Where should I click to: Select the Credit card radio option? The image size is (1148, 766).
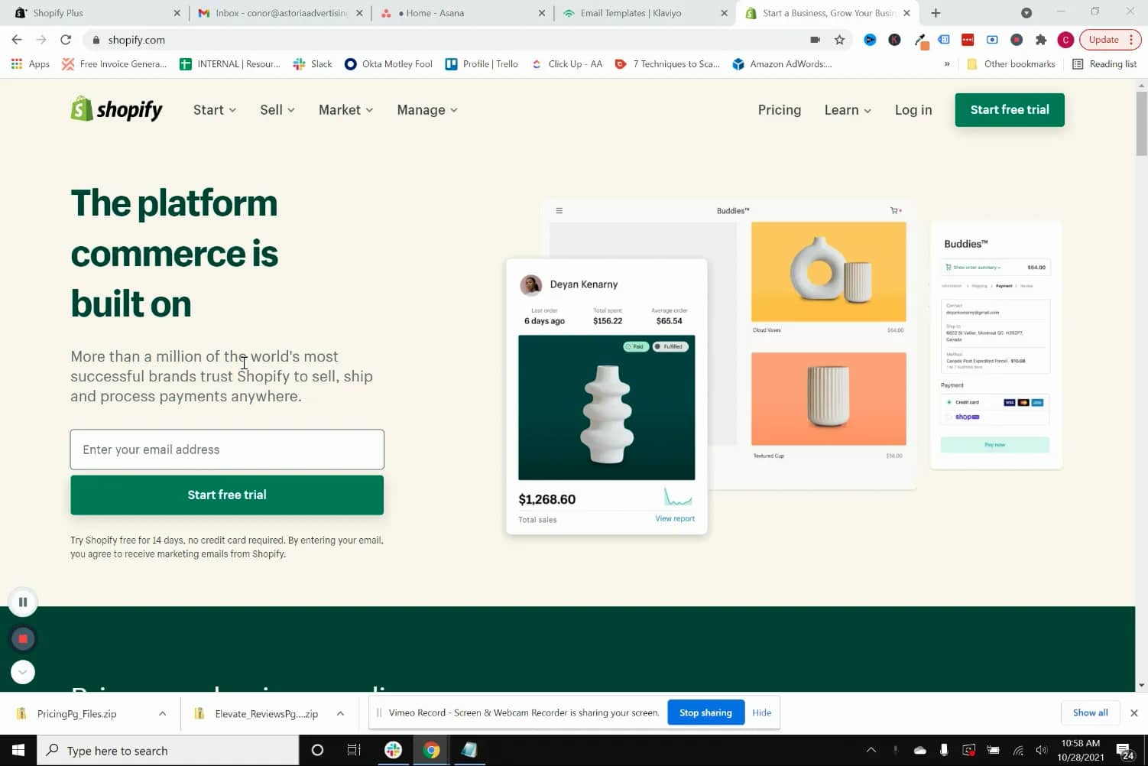point(949,402)
